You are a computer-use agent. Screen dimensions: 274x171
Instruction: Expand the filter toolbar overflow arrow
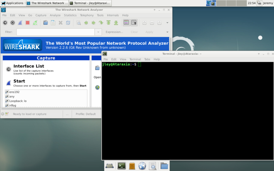(168, 32)
